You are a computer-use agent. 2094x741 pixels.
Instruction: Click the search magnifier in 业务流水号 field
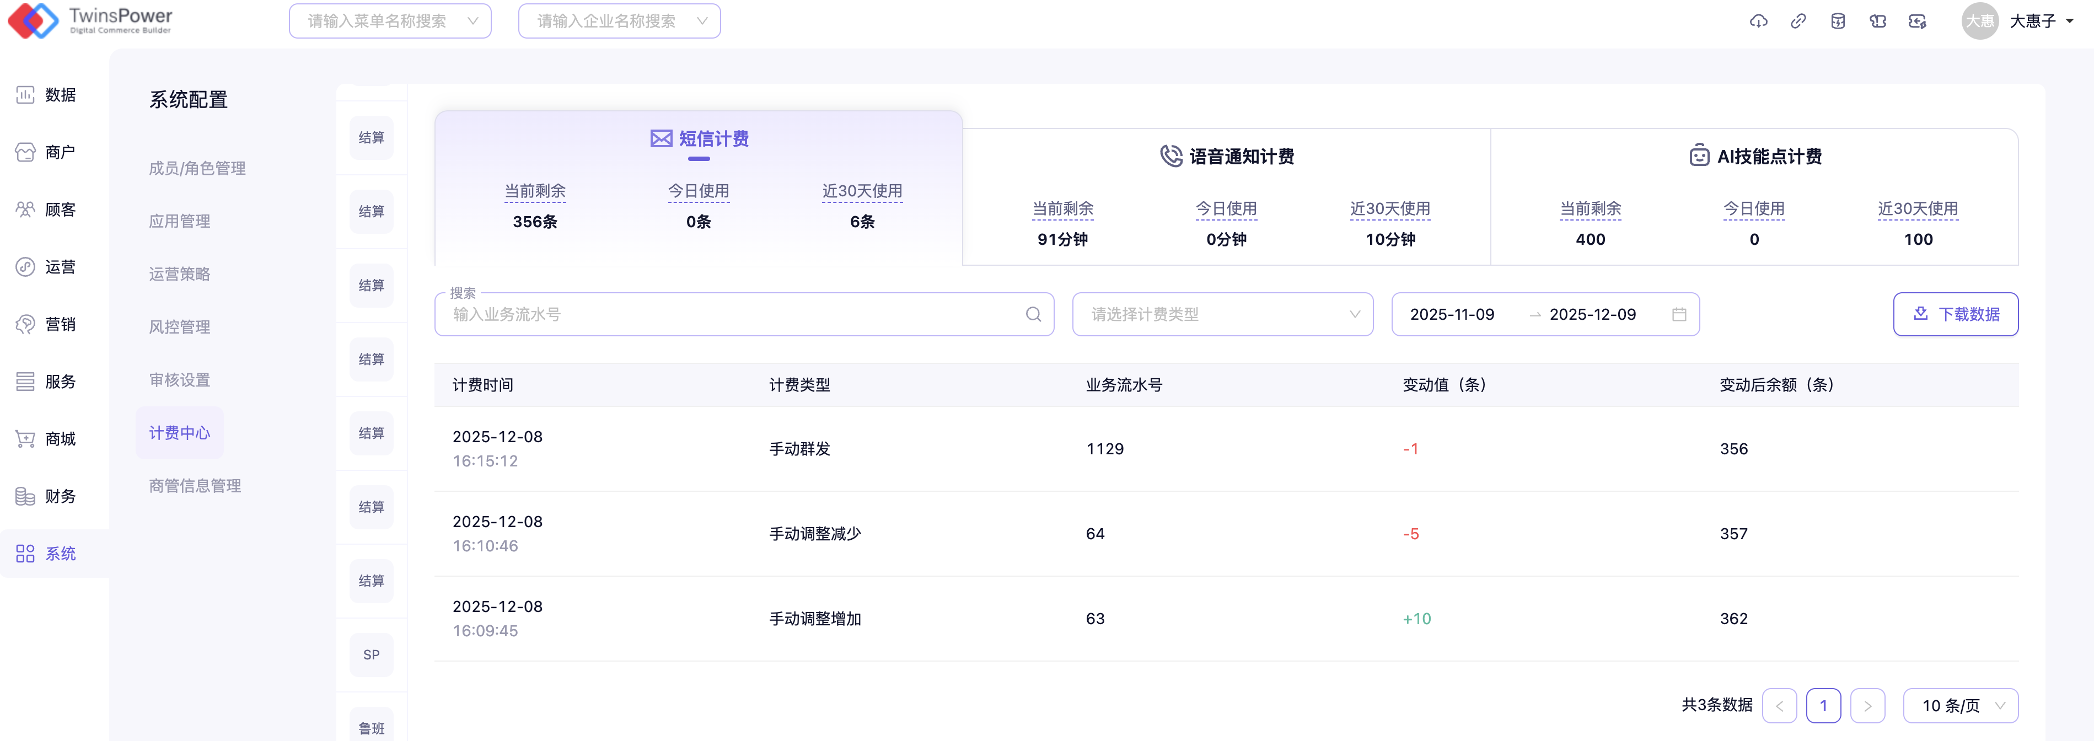tap(1033, 314)
